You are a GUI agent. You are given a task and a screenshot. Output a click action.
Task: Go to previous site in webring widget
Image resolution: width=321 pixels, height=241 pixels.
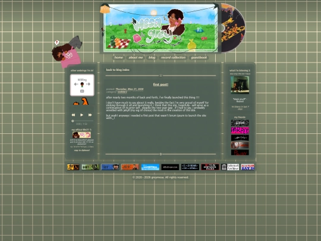click(x=76, y=84)
